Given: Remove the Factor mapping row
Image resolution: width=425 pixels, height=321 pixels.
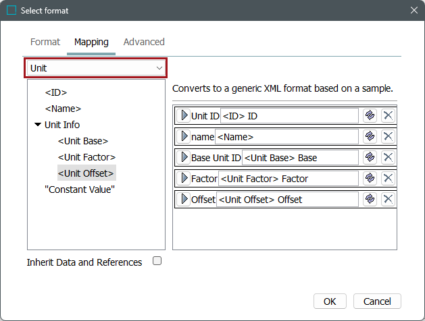Looking at the screenshot, I should point(388,178).
